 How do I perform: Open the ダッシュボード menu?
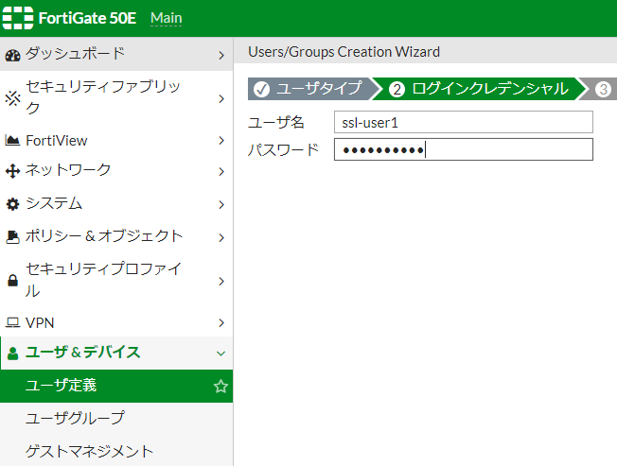coord(116,54)
